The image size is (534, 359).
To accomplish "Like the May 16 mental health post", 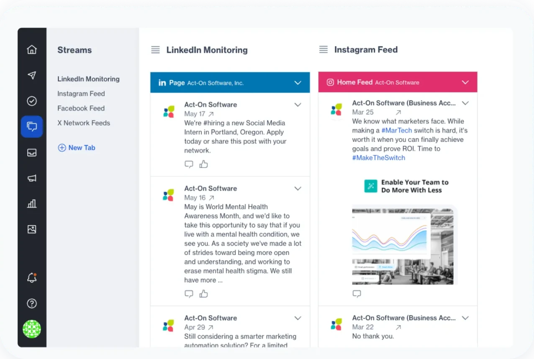I will (x=204, y=294).
